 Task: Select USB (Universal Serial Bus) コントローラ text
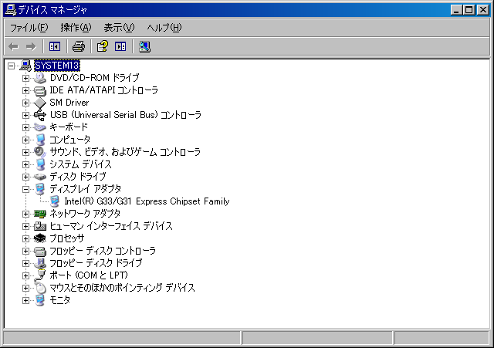click(x=125, y=115)
